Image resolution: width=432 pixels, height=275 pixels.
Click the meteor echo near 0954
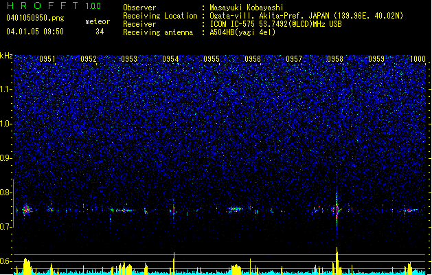(173, 210)
